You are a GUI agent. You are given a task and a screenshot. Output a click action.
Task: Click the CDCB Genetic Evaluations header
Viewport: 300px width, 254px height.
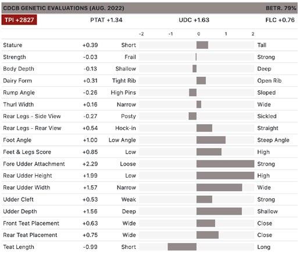(x=63, y=8)
